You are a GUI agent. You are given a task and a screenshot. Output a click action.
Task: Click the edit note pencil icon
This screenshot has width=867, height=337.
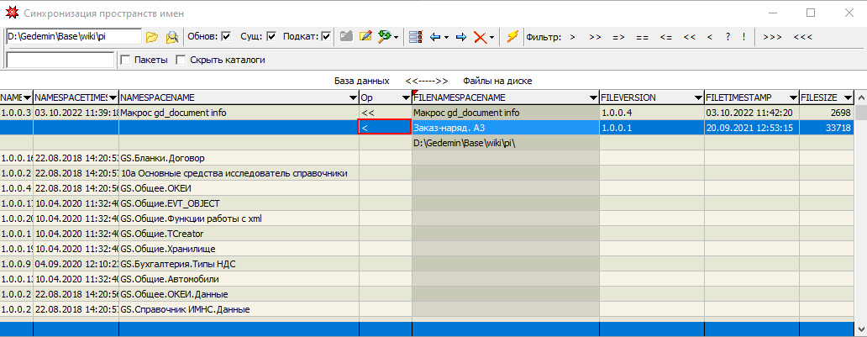click(365, 37)
